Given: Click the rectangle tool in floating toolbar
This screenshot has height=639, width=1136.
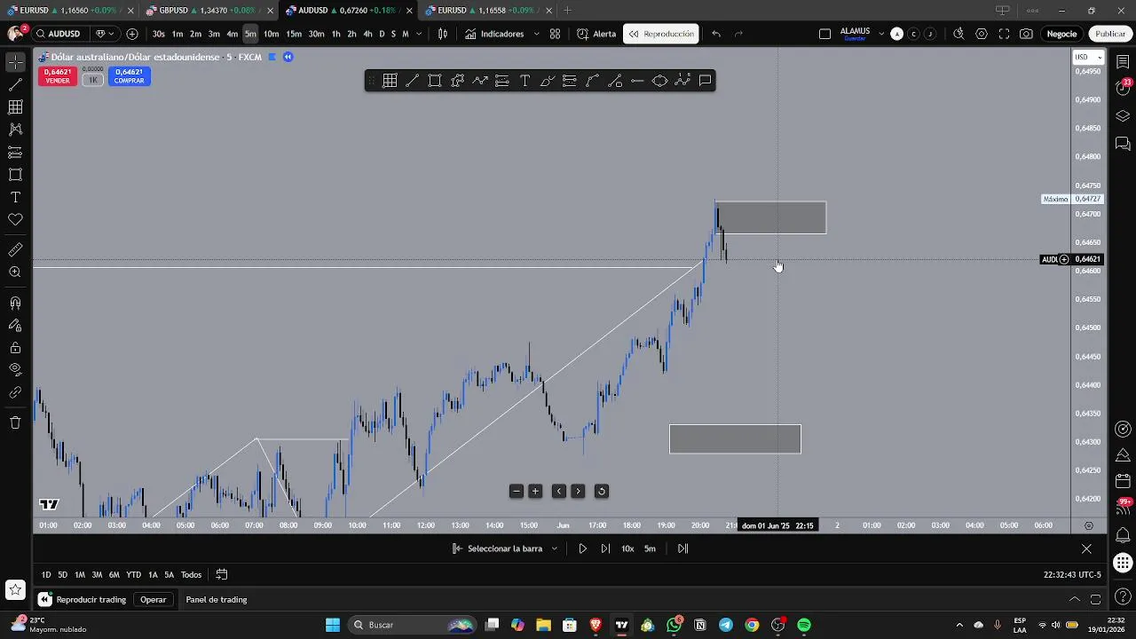Looking at the screenshot, I should pyautogui.click(x=435, y=81).
